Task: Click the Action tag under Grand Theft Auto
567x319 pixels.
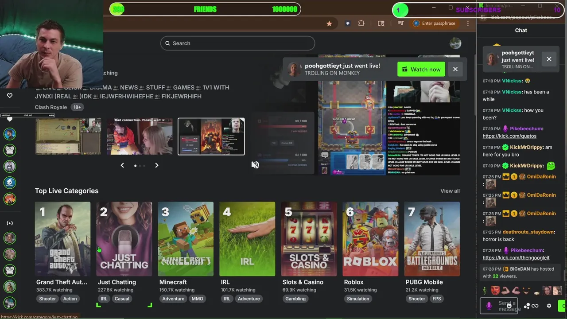Action: [70, 299]
